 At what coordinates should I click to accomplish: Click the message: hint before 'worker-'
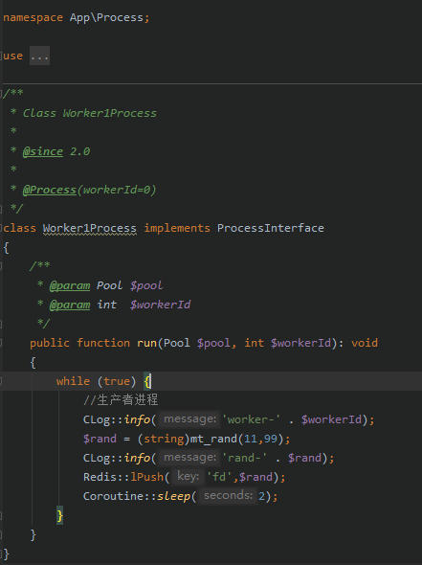[189, 419]
